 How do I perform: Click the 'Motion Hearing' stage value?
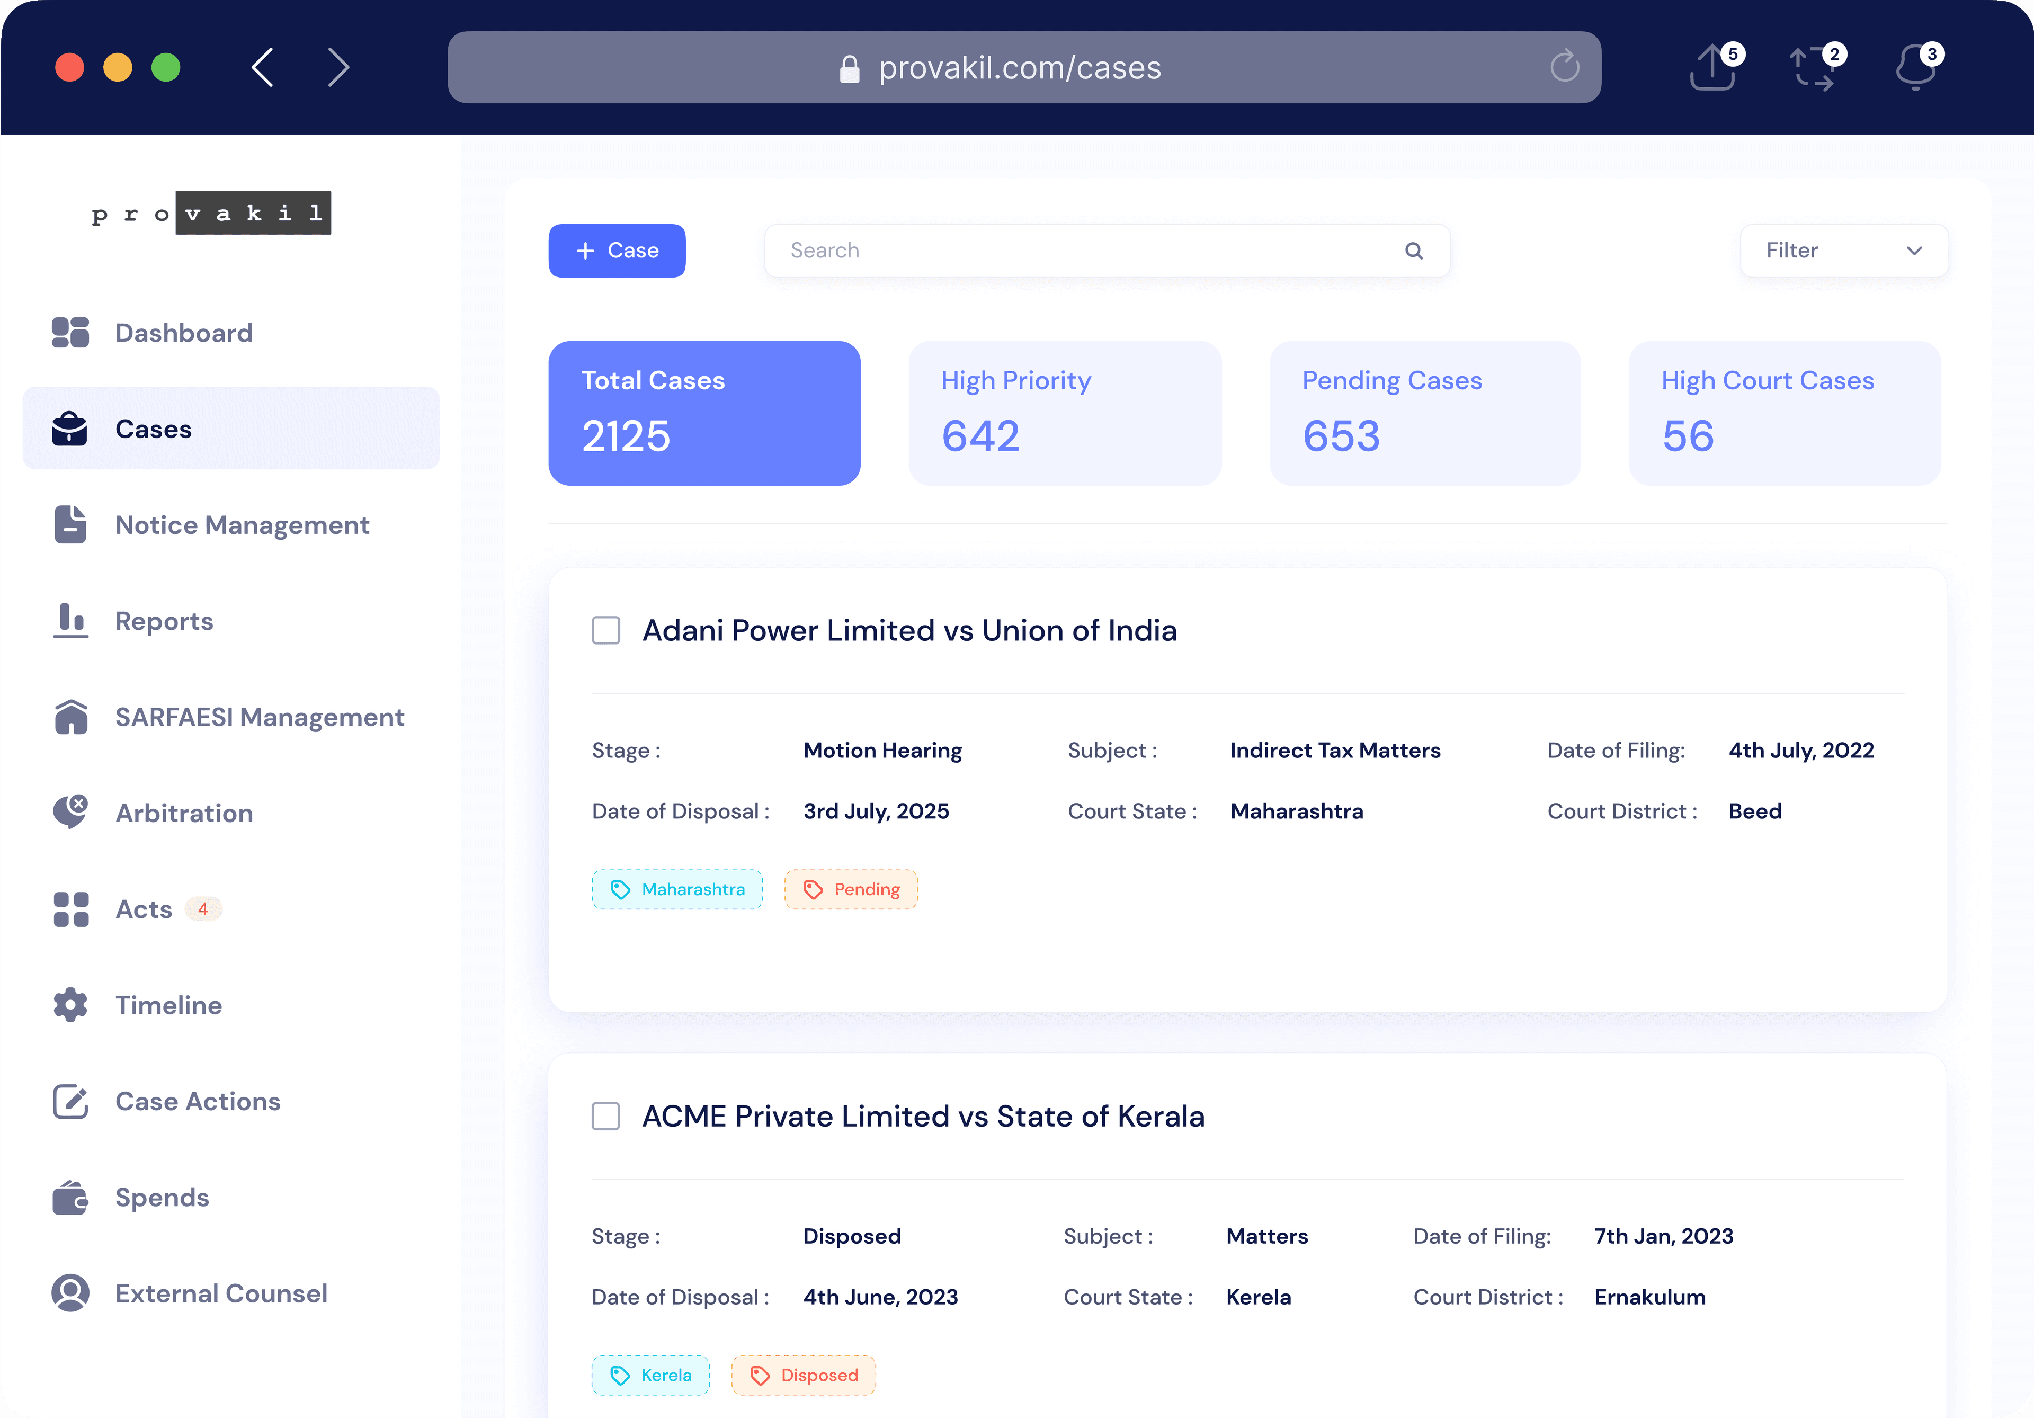(882, 750)
